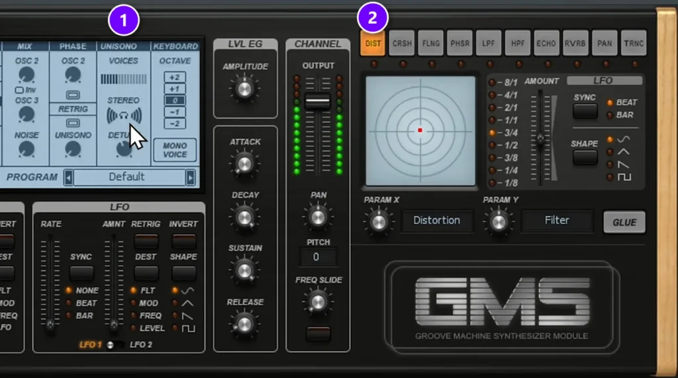The image size is (678, 378).
Task: Click the AMPLITUDE knob
Action: pyautogui.click(x=244, y=89)
